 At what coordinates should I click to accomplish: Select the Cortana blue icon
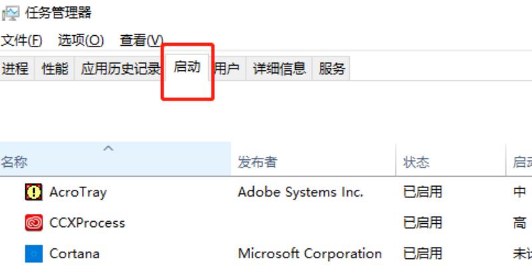[34, 254]
